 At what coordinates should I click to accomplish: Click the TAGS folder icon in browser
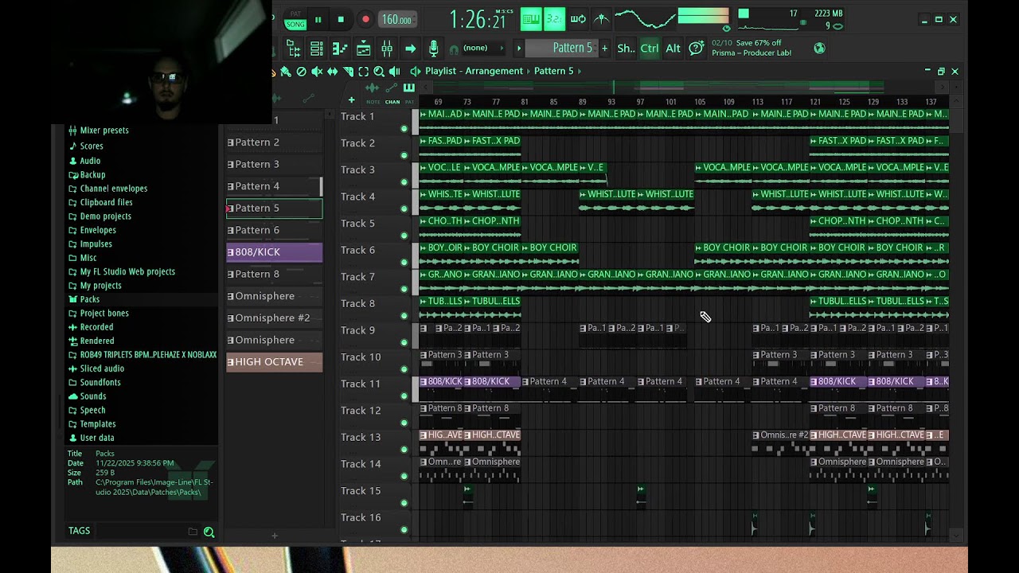[x=193, y=532]
